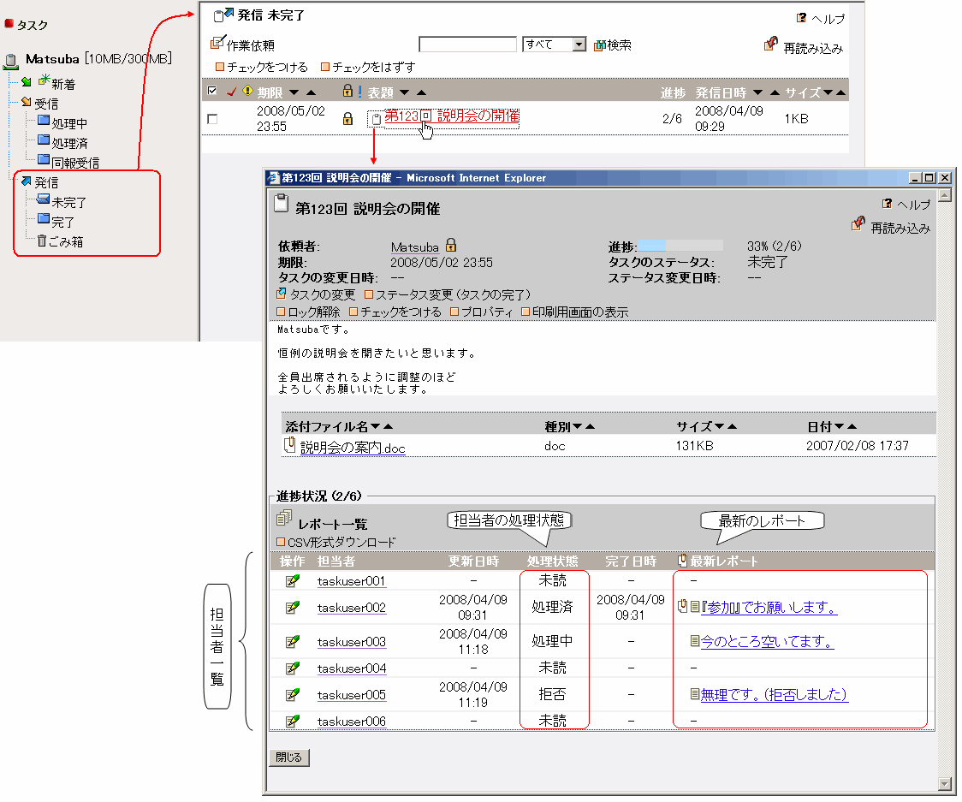
Task: Tick the checkbox for the 第123回 task row
Action: (x=212, y=120)
